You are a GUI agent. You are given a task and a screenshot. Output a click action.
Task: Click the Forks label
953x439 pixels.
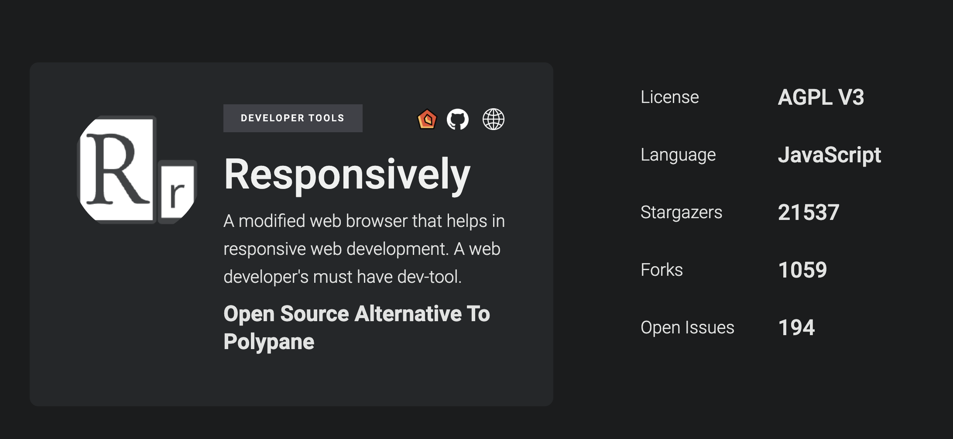(x=662, y=270)
